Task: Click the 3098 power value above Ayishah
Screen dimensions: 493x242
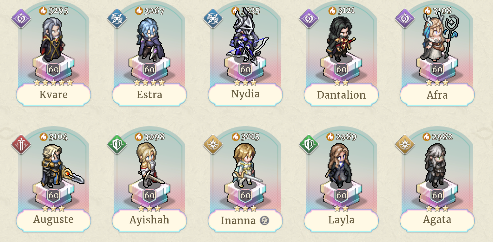Action: (x=154, y=137)
